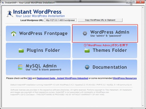This screenshot has height=109, width=146.
Task: Open WordPress Admin panel button
Action: tap(105, 34)
